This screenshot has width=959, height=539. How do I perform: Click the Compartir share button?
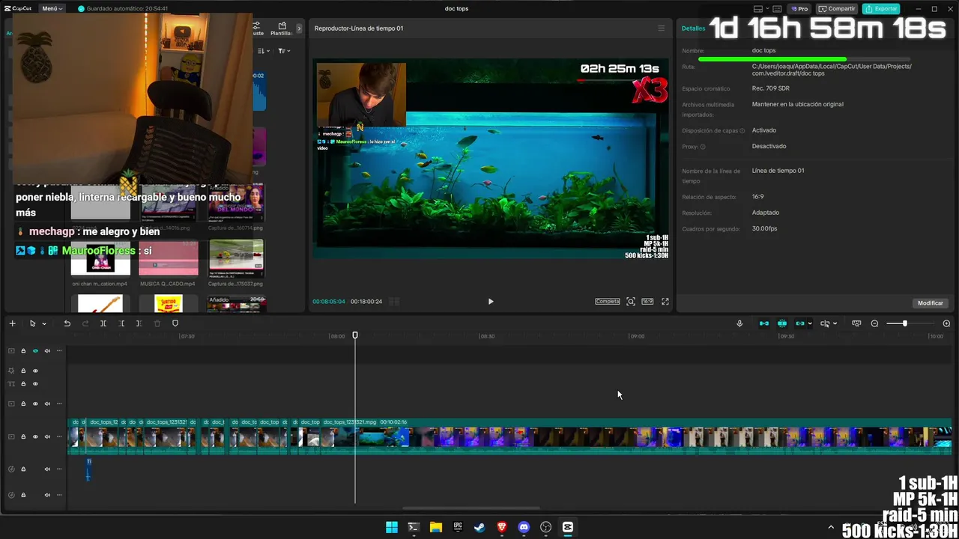tap(837, 9)
